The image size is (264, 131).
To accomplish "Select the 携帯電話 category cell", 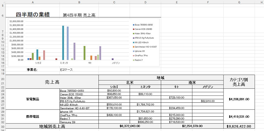I will pyautogui.click(x=33, y=117).
